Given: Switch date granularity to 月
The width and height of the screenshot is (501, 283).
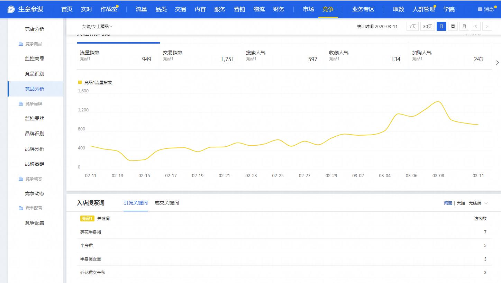Looking at the screenshot, I should (x=464, y=26).
